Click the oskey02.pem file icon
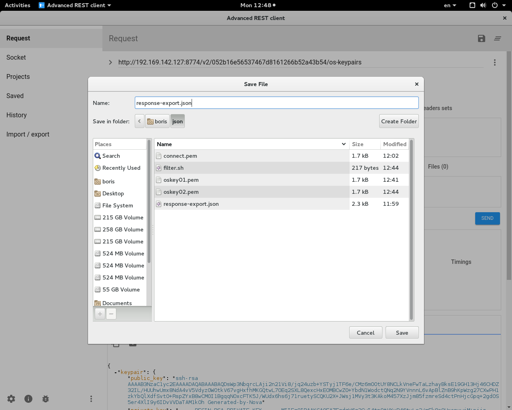The image size is (512, 410). [159, 192]
